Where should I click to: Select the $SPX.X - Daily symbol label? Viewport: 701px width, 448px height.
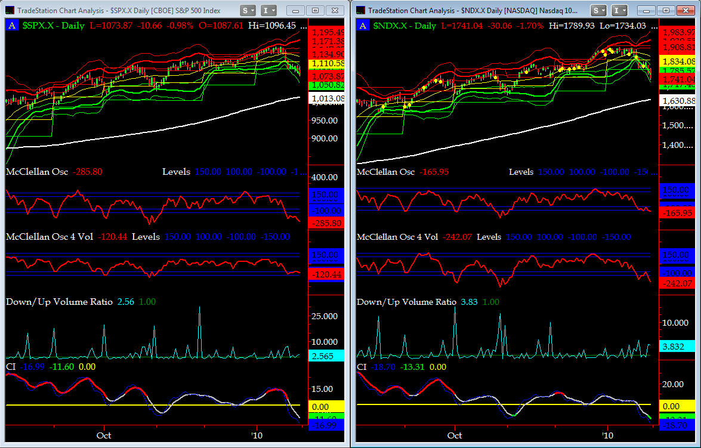(54, 26)
